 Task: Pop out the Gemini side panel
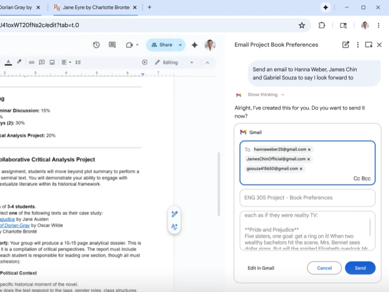coord(369,44)
